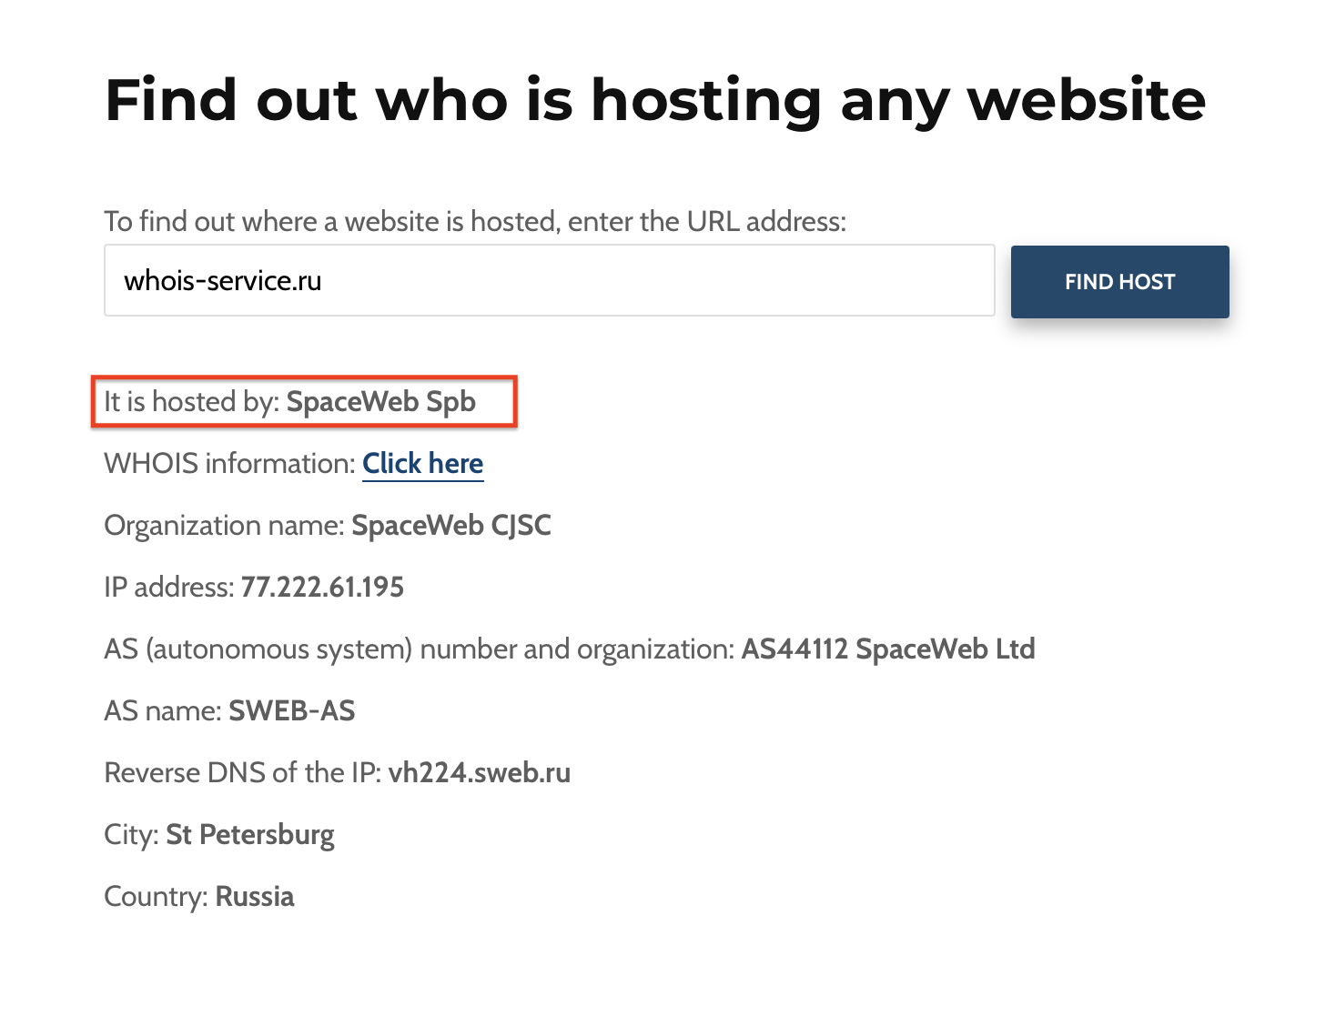Click the 'Organization name:' label

point(224,526)
